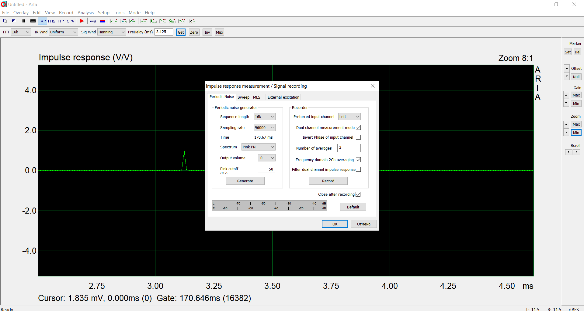Switch to FR2 dual channel mode
Image resolution: width=584 pixels, height=311 pixels.
point(52,21)
